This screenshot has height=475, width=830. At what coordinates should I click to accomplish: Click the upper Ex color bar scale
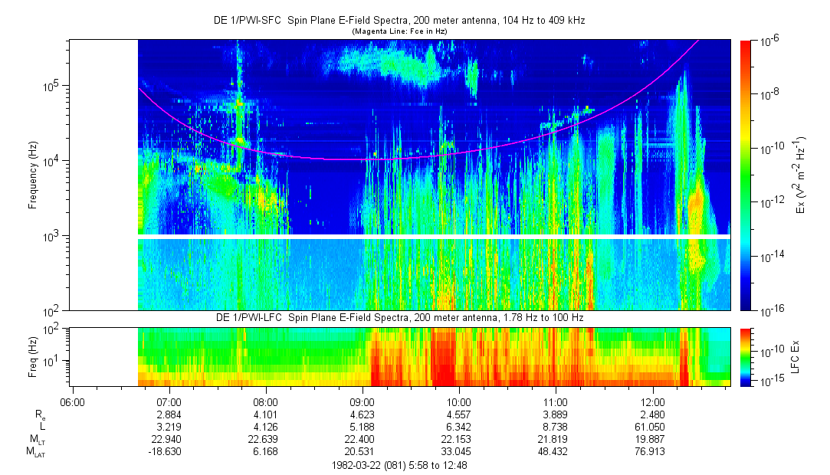point(746,175)
